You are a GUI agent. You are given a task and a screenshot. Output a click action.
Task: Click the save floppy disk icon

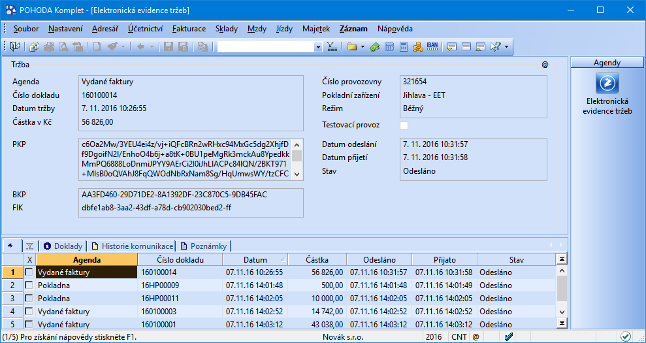click(169, 47)
